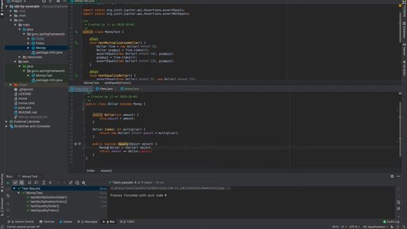Image resolution: width=407 pixels, height=229 pixels.
Task: Select testMultiplicationFranc() test result
Action: pos(48,202)
